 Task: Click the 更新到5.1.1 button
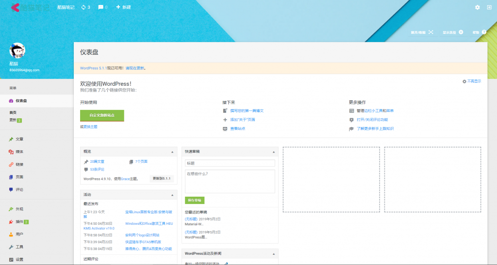pyautogui.click(x=162, y=179)
